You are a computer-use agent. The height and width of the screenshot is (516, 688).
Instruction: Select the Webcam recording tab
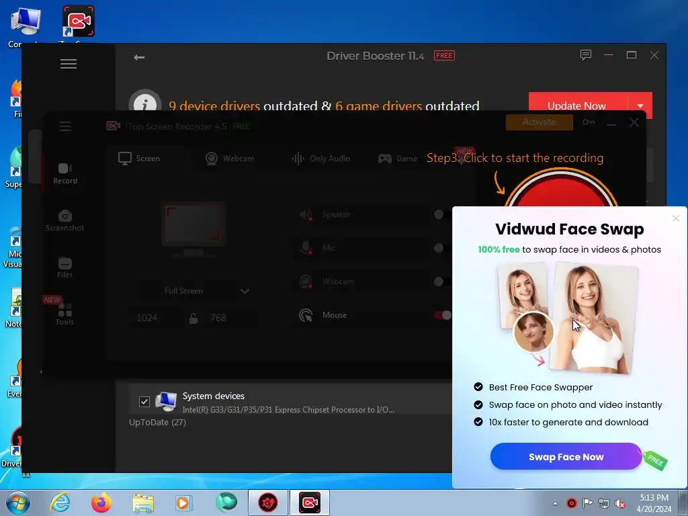coord(230,159)
